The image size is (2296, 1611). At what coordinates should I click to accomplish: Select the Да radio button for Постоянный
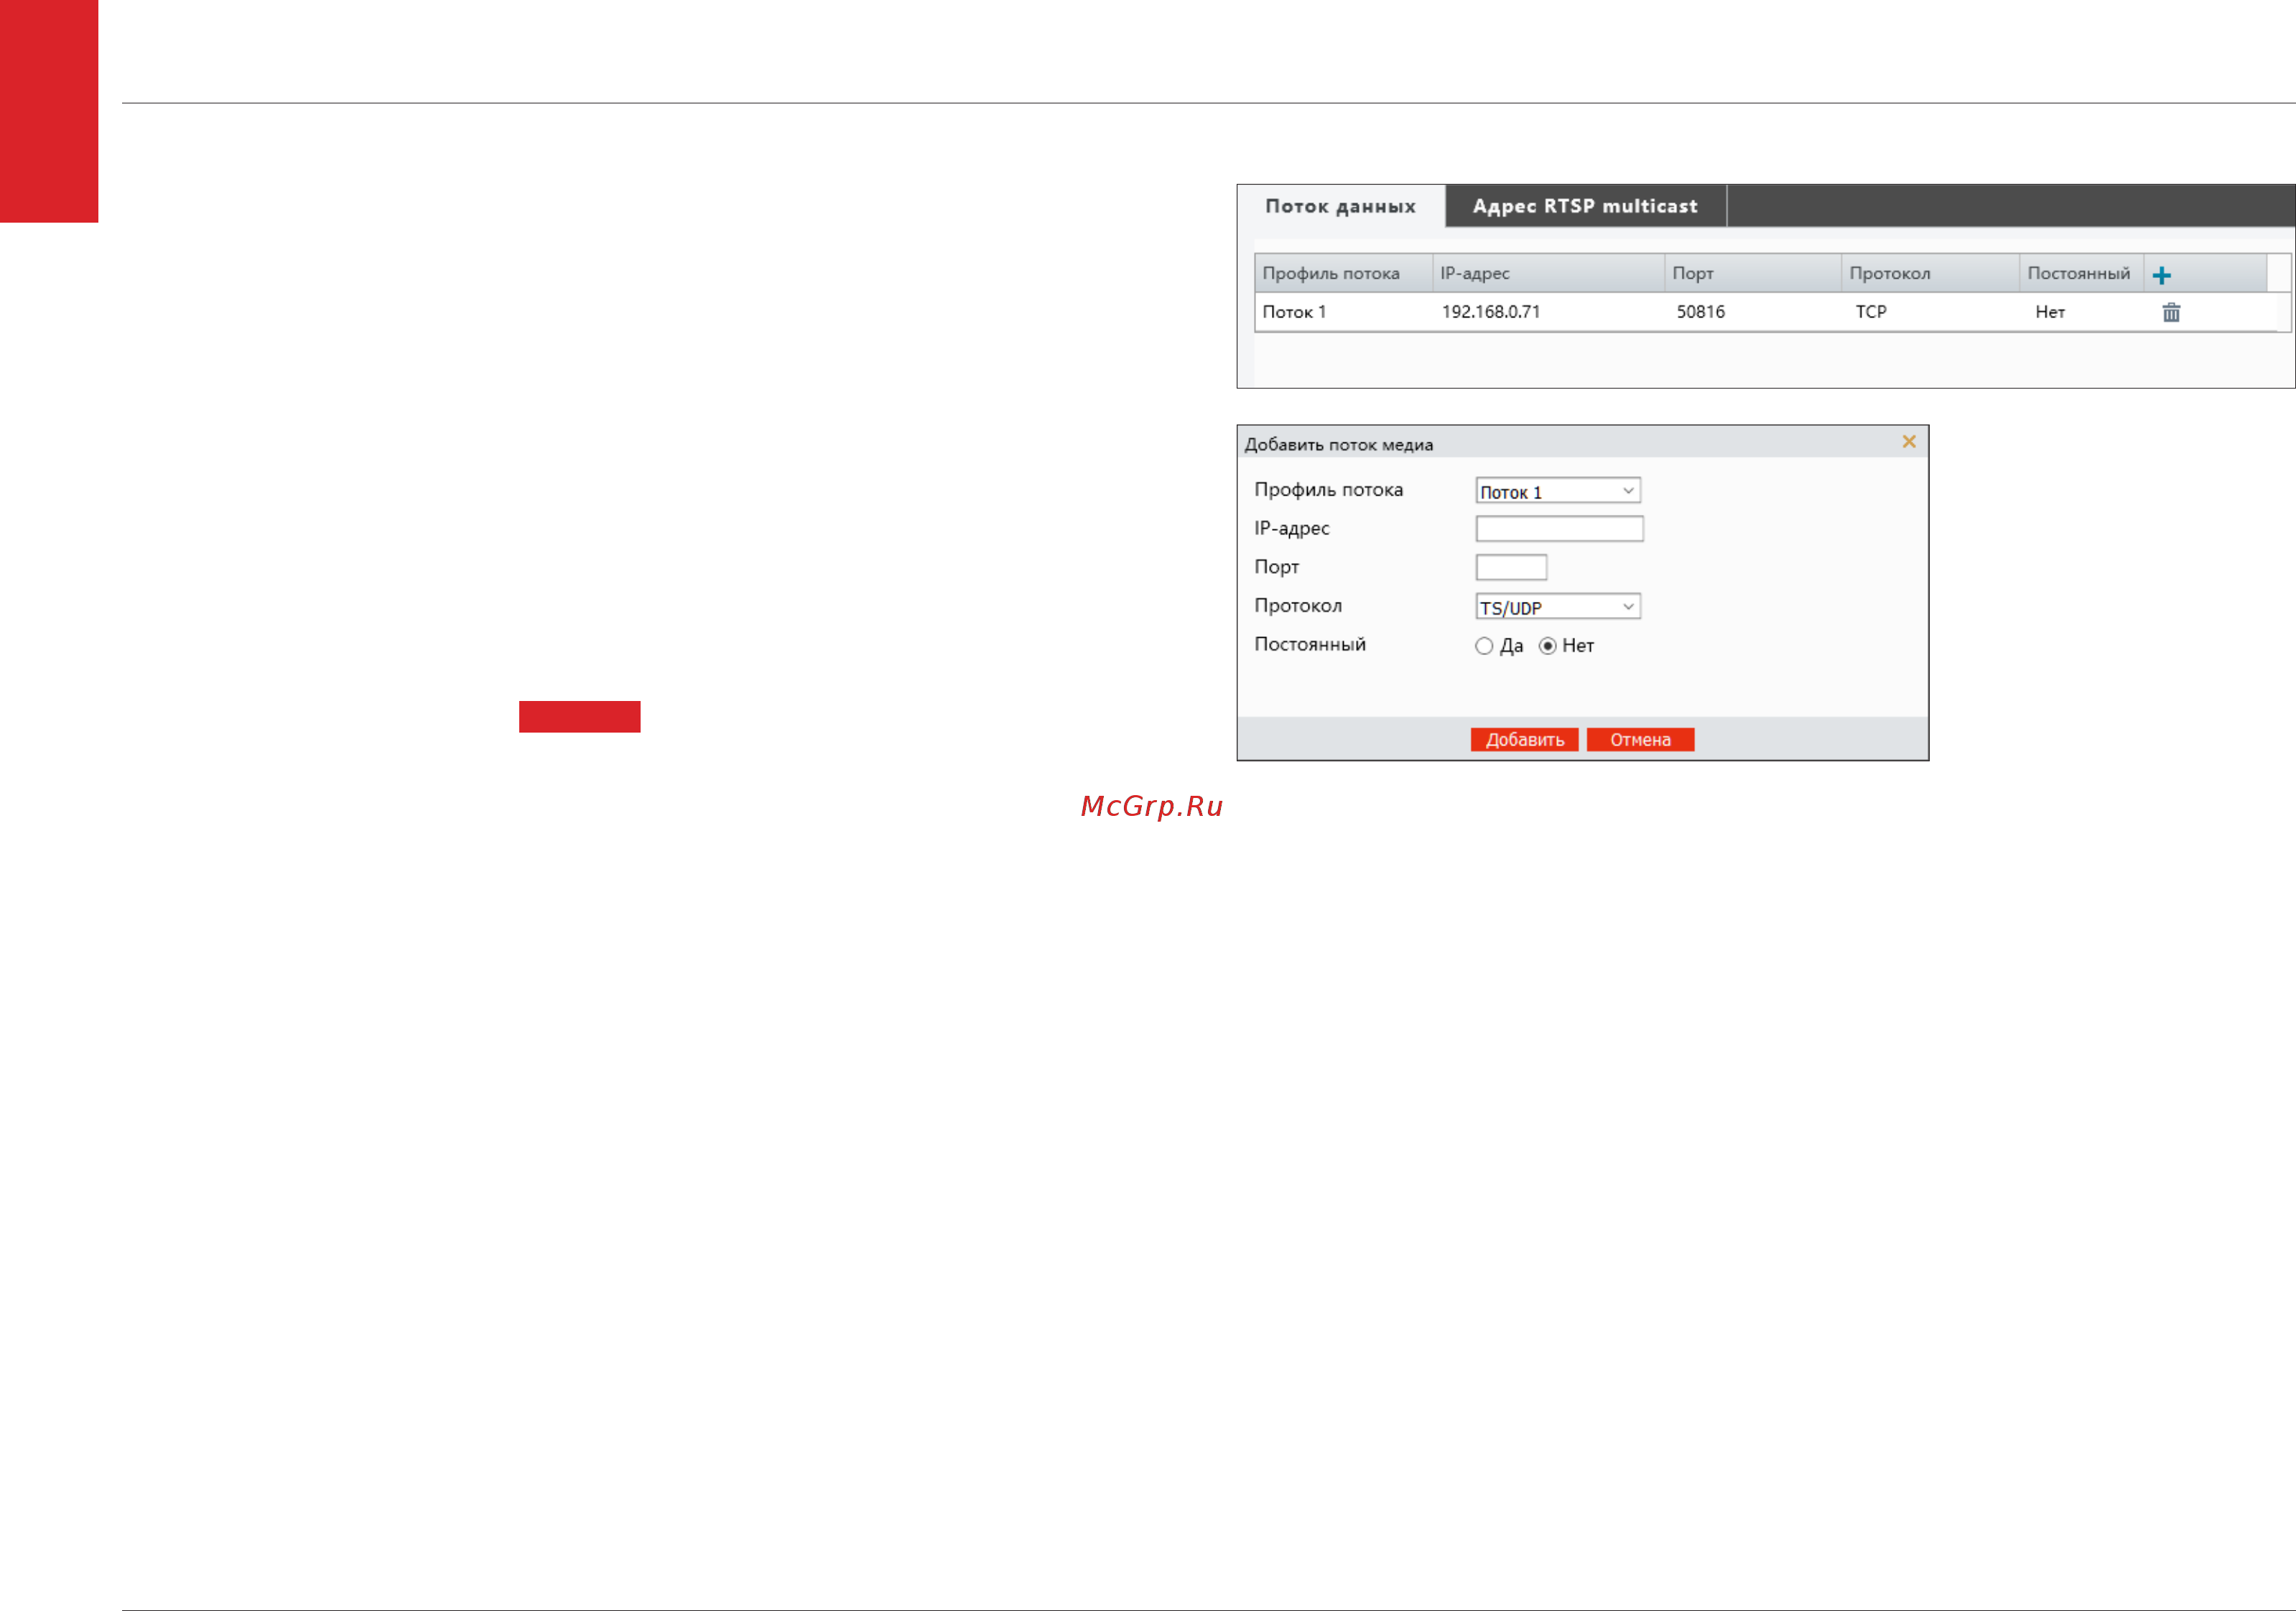click(1484, 647)
